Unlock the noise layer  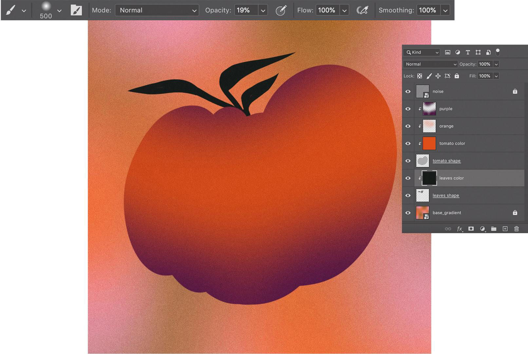515,91
